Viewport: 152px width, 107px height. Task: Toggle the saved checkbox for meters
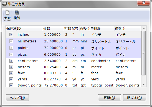pyautogui.click(x=11, y=67)
